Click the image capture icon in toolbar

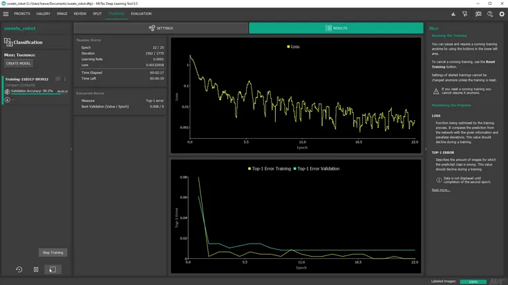point(478,14)
